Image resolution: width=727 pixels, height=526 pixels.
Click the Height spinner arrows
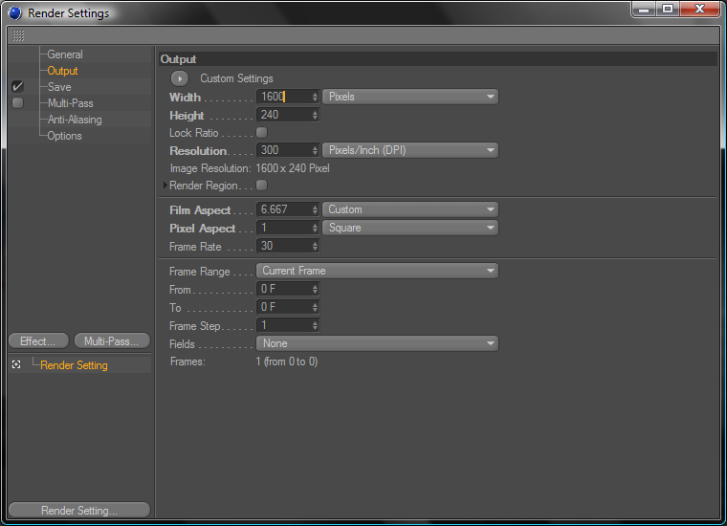[x=315, y=115]
